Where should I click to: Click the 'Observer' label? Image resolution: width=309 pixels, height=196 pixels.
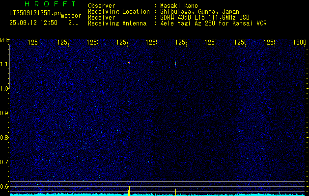[102, 6]
